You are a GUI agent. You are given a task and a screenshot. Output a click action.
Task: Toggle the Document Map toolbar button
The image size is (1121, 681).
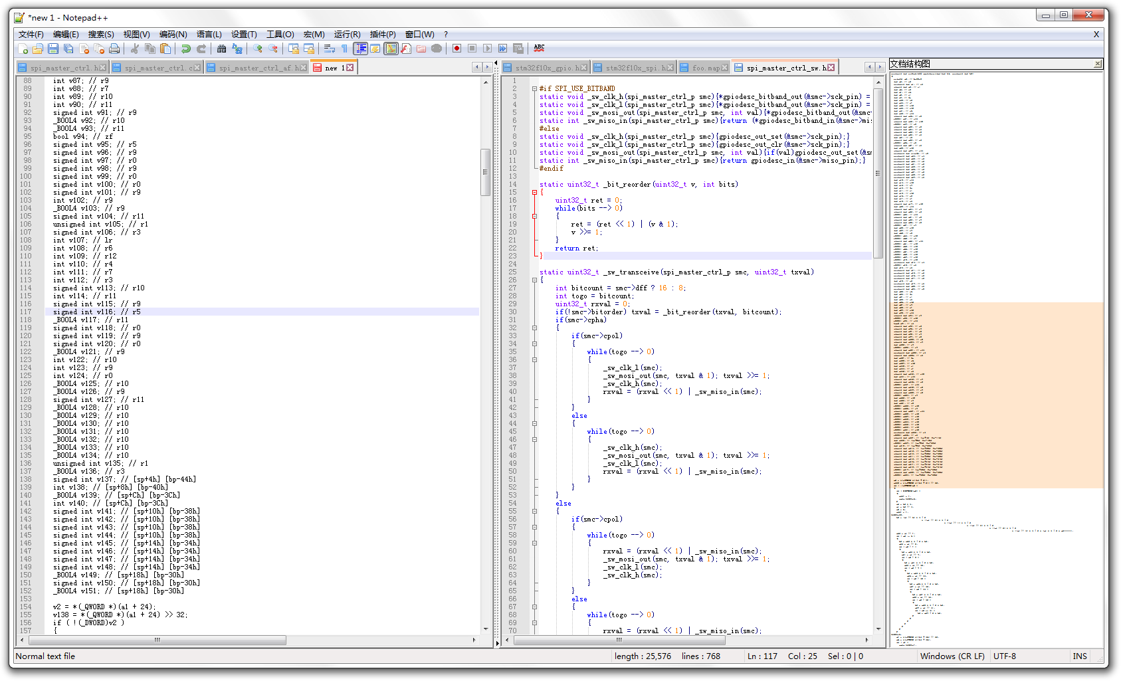391,49
